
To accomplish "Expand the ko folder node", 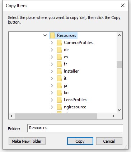I will click(52, 93).
